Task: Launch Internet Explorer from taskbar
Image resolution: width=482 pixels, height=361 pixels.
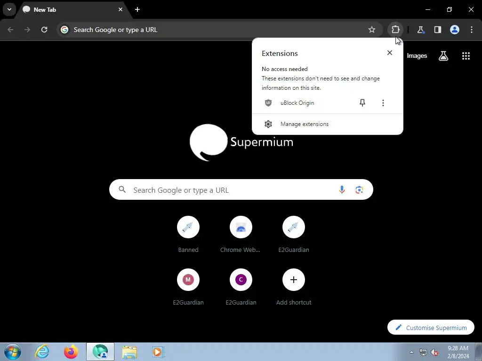Action: [42, 352]
